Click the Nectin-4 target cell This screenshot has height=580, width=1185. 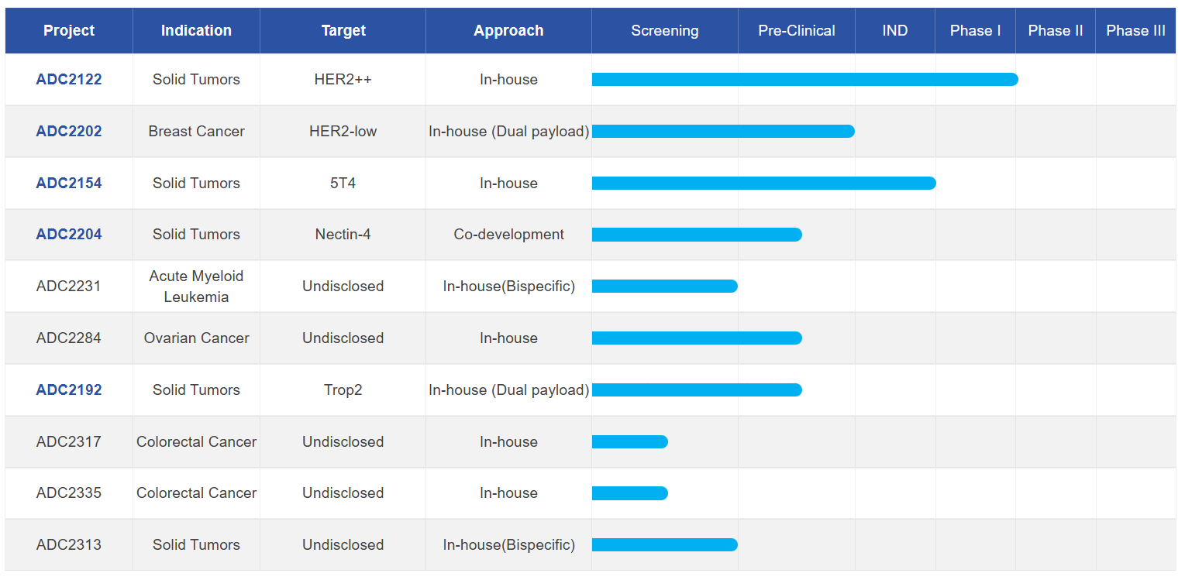(343, 234)
